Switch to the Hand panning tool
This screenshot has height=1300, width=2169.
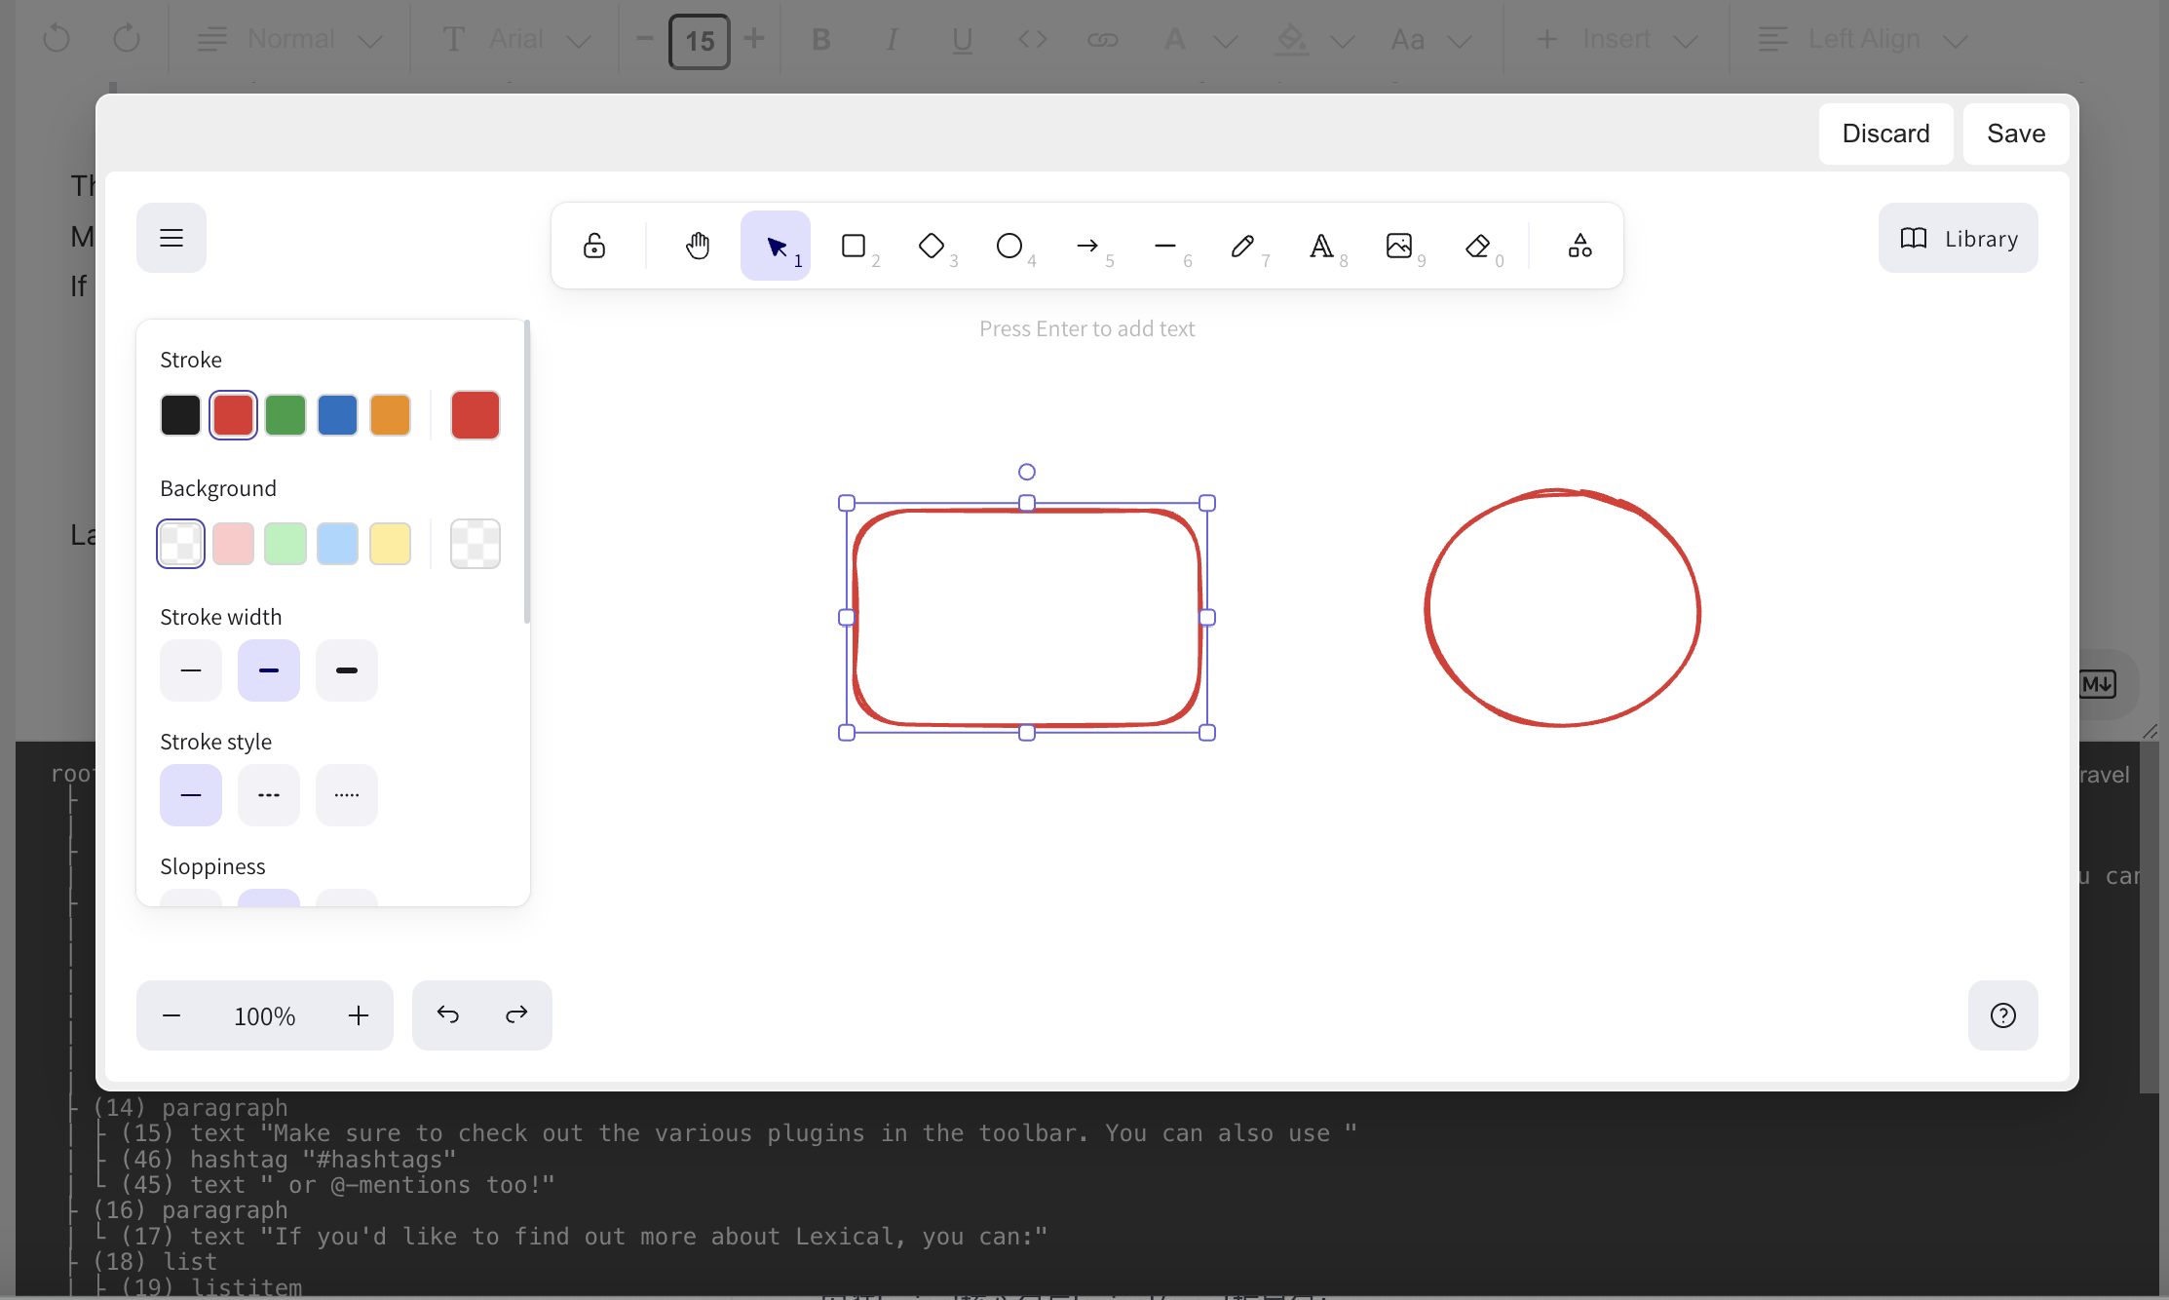(x=697, y=245)
